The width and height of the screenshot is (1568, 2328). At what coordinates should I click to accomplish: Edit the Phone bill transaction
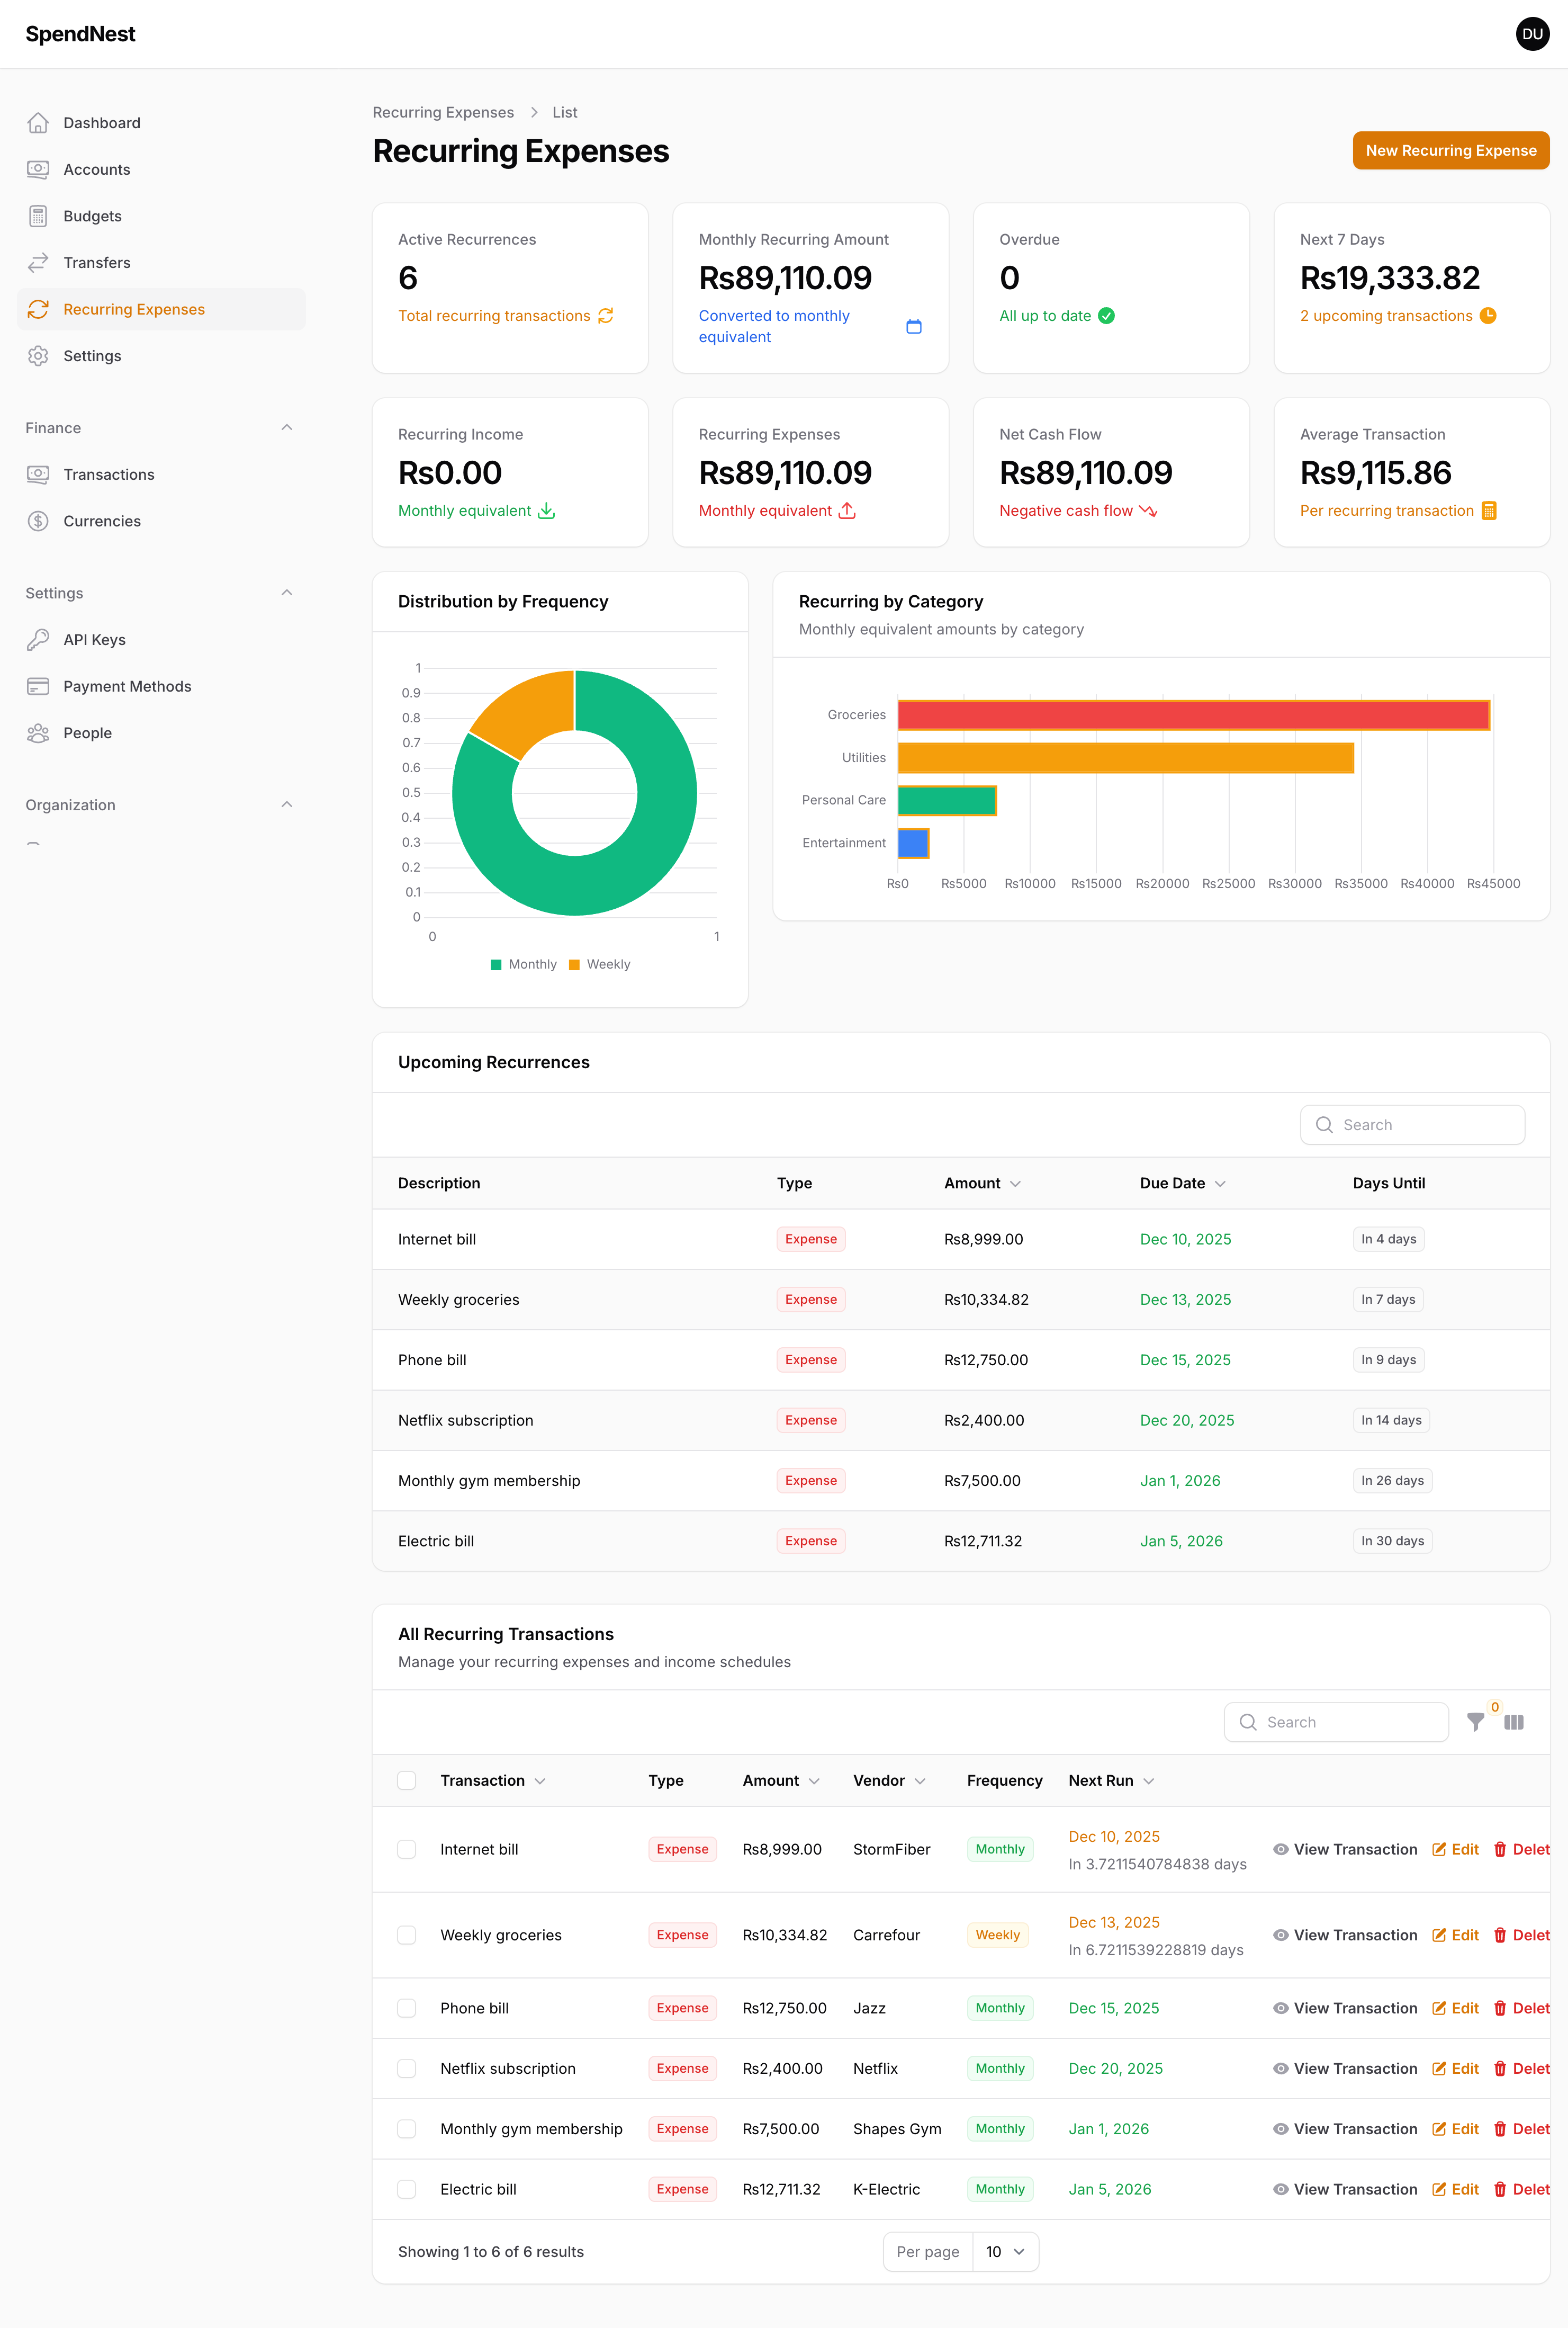pyautogui.click(x=1455, y=2008)
